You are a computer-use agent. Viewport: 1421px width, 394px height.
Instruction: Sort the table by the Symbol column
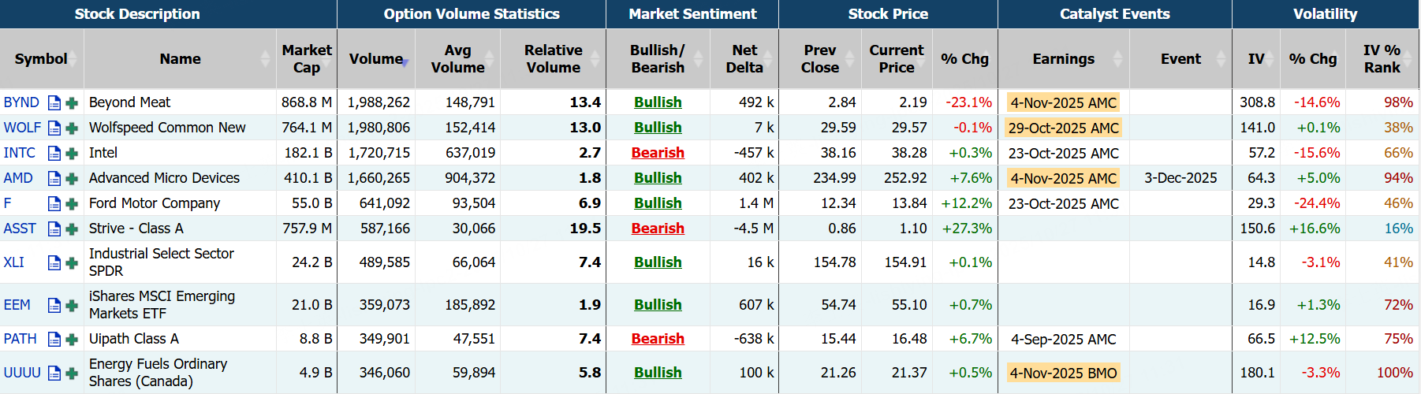41,59
